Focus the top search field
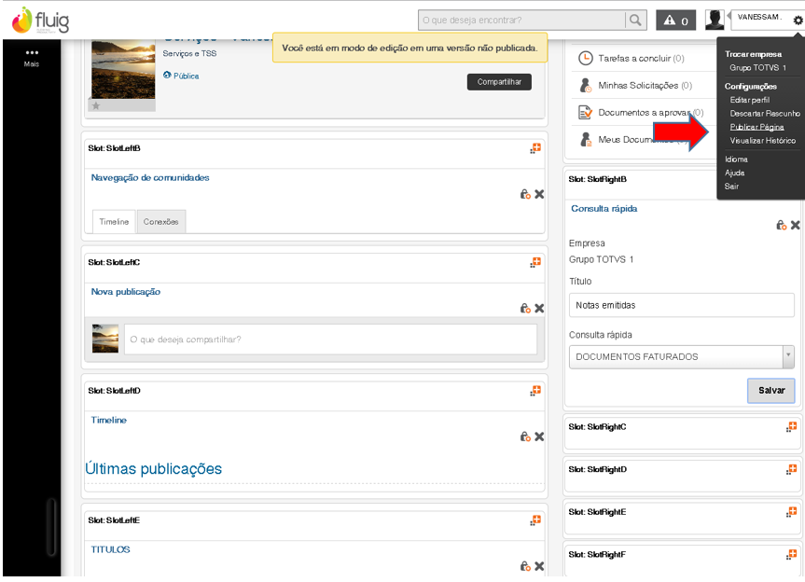Viewport: 805px width, 582px height. pyautogui.click(x=521, y=20)
